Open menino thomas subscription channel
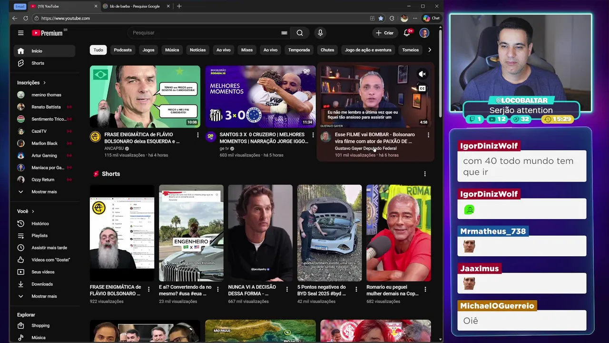This screenshot has height=343, width=609. 44,95
